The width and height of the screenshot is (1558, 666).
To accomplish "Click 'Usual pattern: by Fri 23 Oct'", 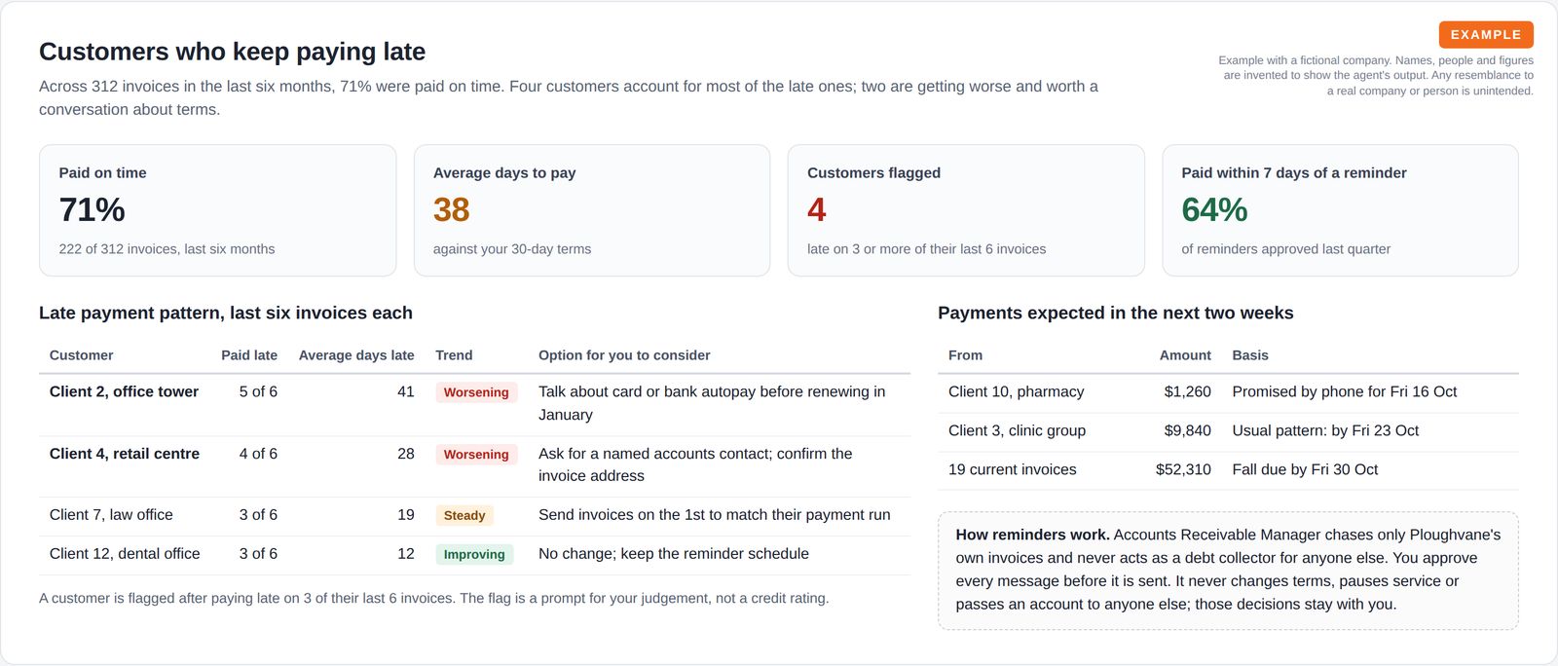I will pos(1325,430).
